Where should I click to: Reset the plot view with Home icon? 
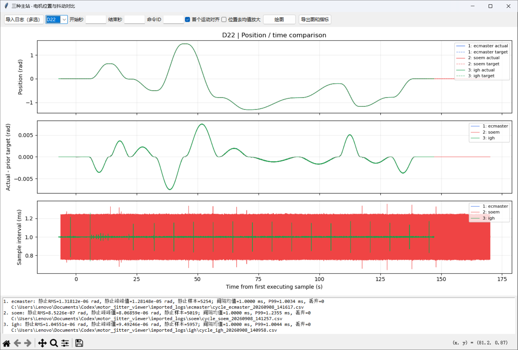click(6, 343)
